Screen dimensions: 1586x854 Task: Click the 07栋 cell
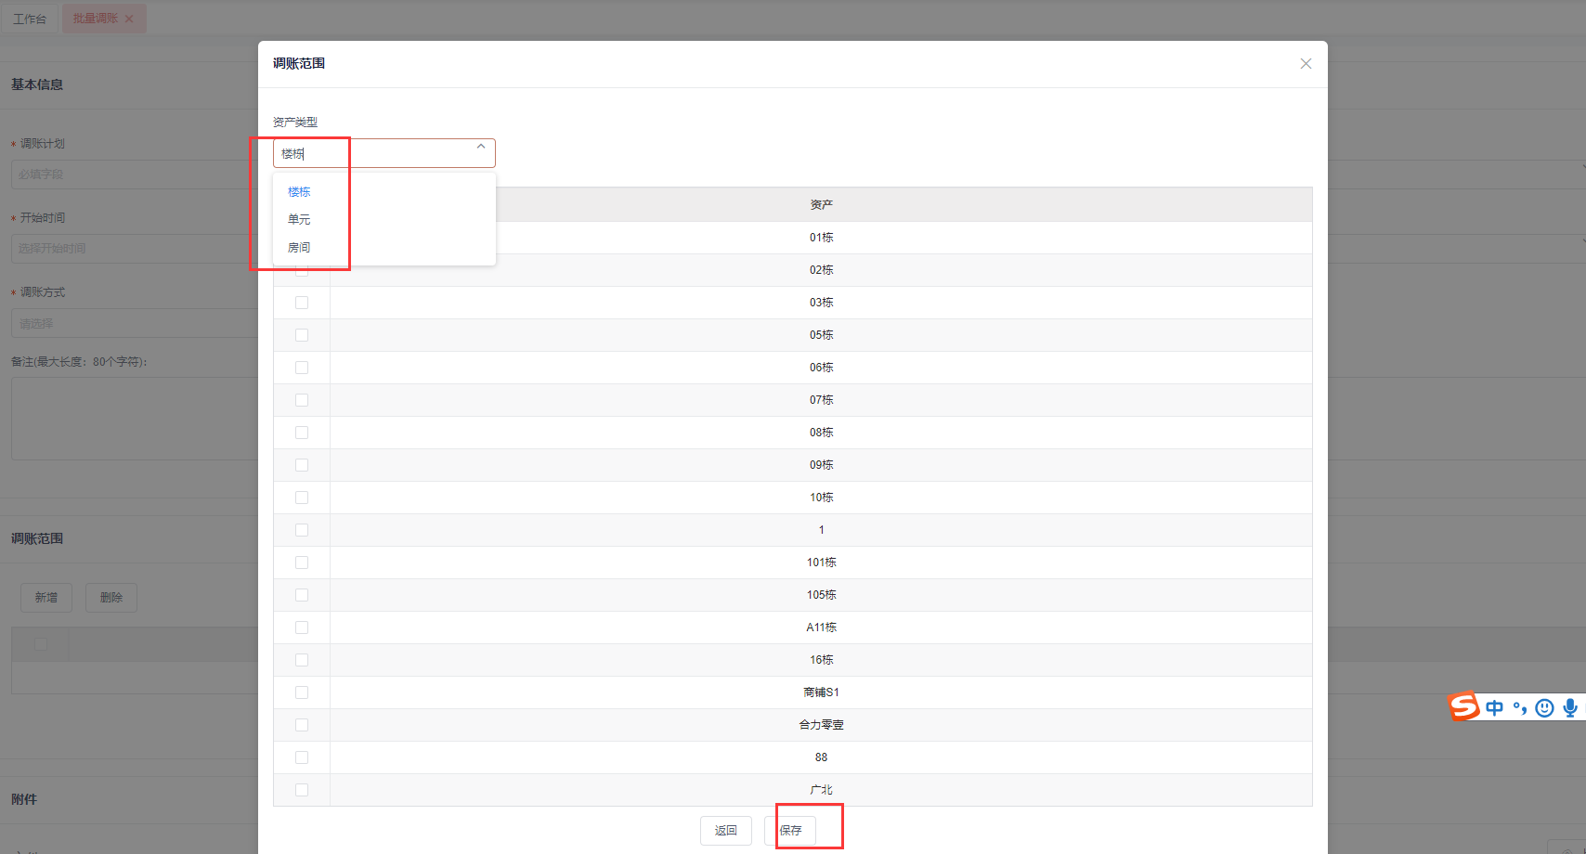[821, 400]
